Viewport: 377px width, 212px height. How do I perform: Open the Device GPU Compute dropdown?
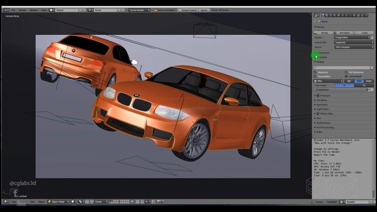click(x=354, y=47)
